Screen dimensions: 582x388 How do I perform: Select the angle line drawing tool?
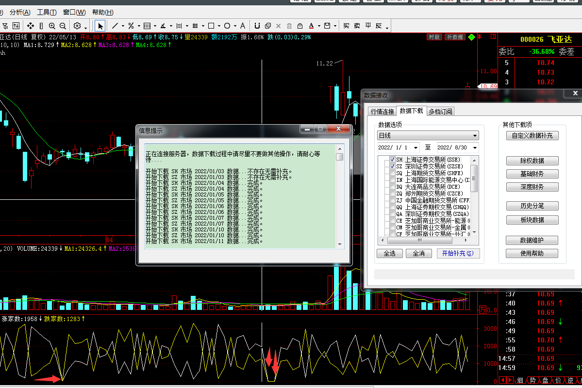(x=163, y=26)
